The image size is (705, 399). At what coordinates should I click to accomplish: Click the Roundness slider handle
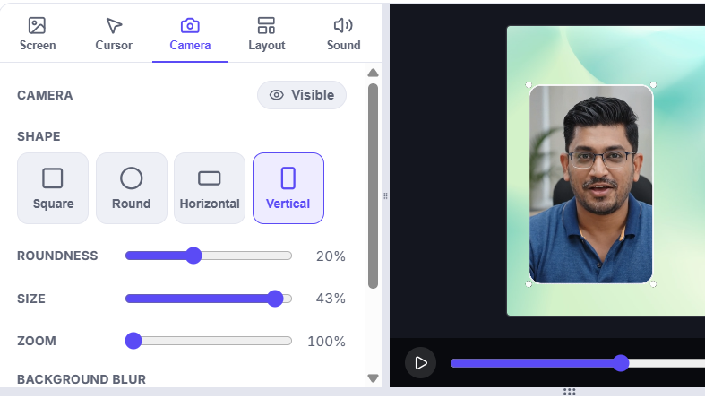193,256
